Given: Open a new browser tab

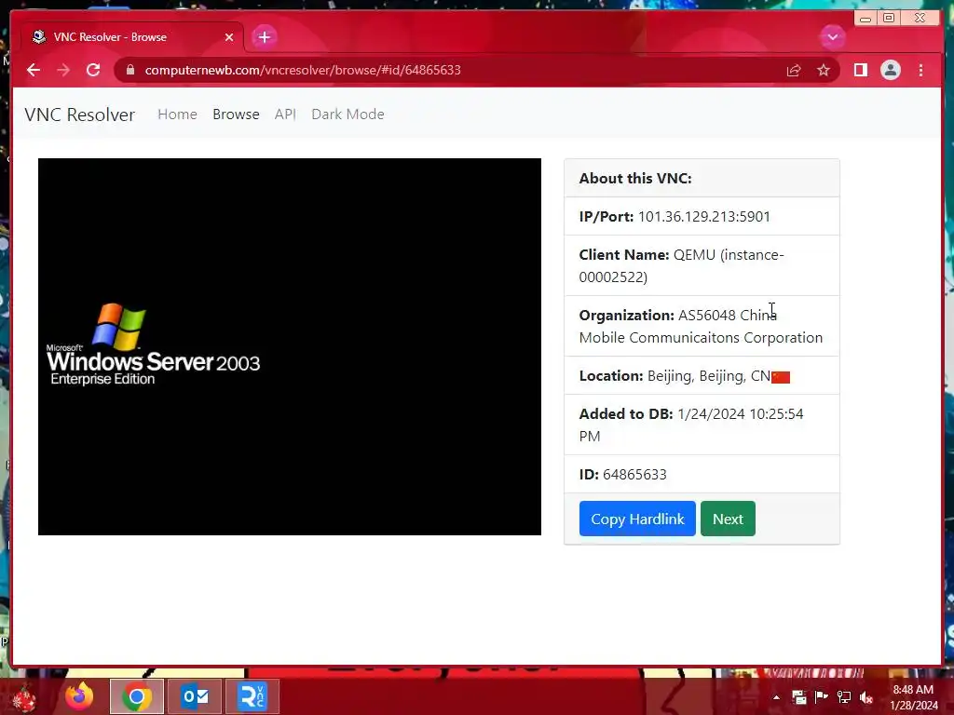Looking at the screenshot, I should point(264,37).
